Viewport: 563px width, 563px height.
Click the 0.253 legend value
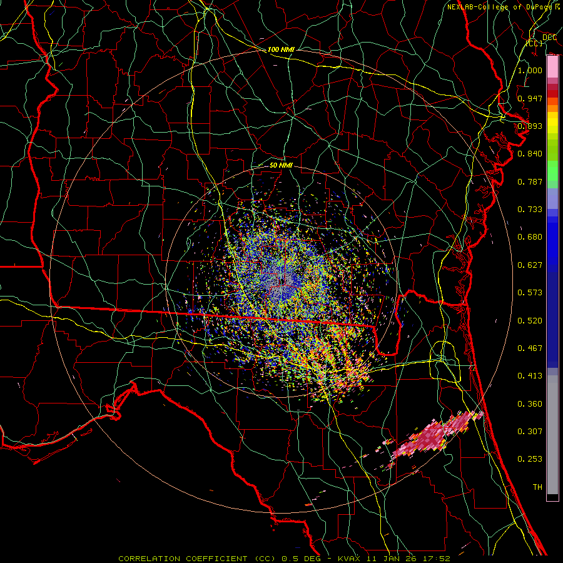click(x=530, y=459)
